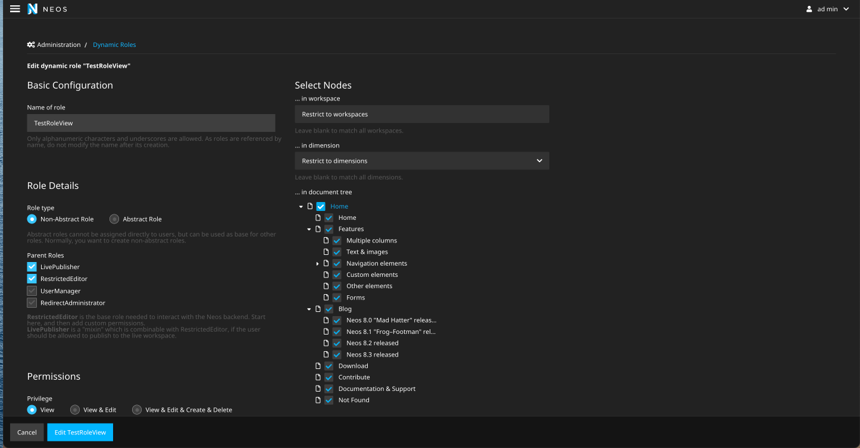This screenshot has height=448, width=860.
Task: Click the page icon of the Features node
Action: coord(318,229)
